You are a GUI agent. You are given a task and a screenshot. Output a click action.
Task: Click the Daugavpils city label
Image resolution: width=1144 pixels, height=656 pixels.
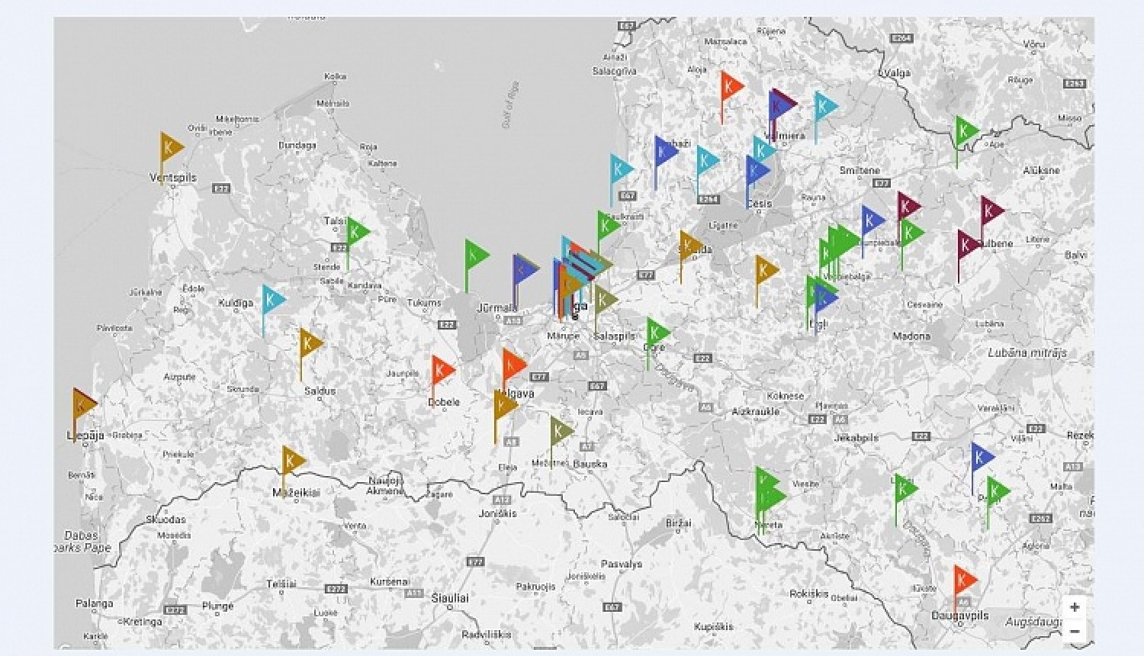(x=959, y=616)
